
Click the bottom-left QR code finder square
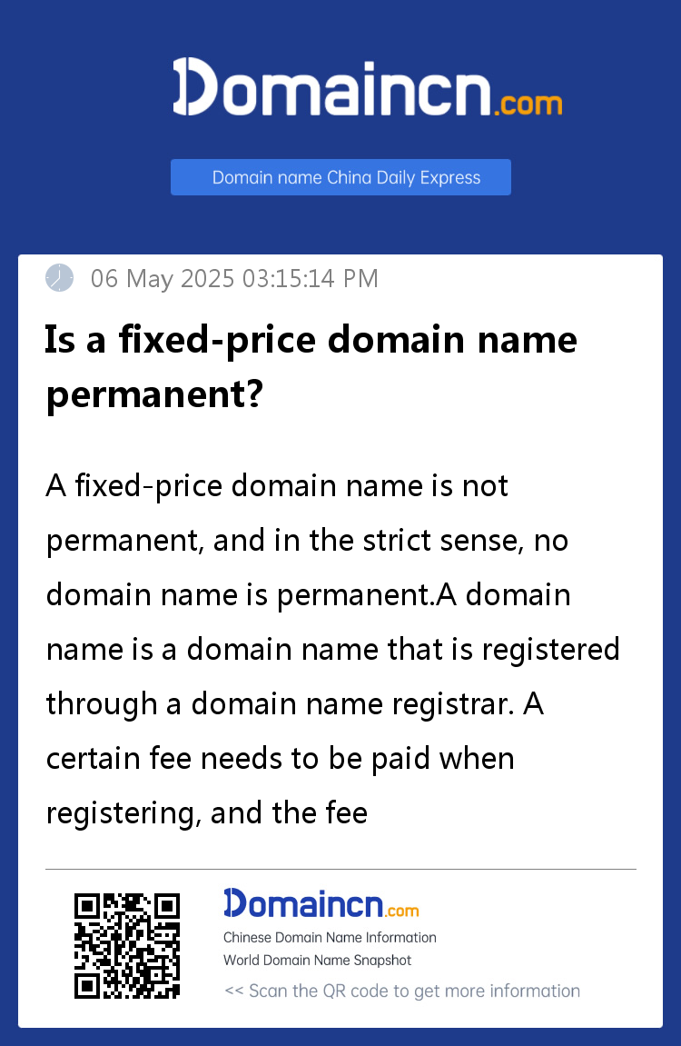click(86, 986)
